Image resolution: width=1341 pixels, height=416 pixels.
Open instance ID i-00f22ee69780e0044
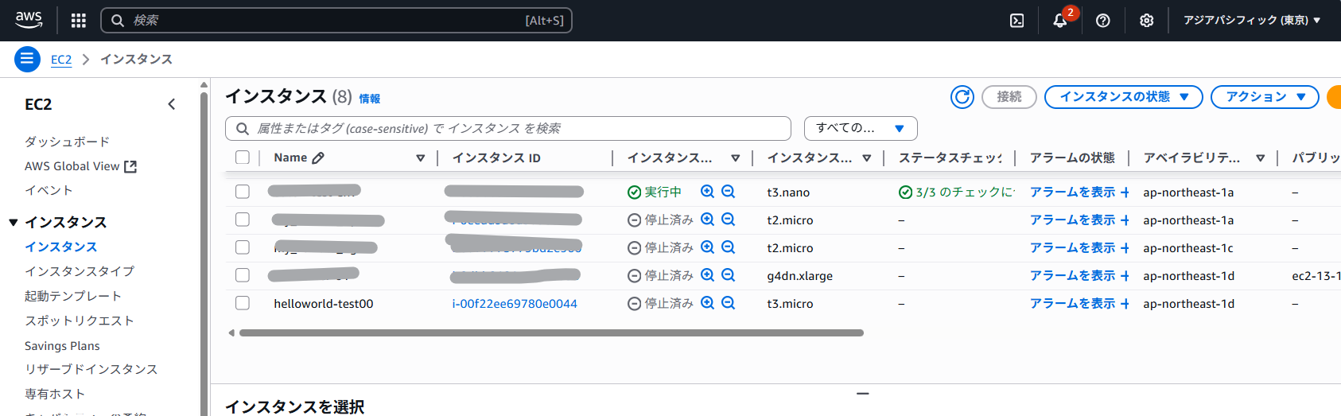(x=515, y=304)
